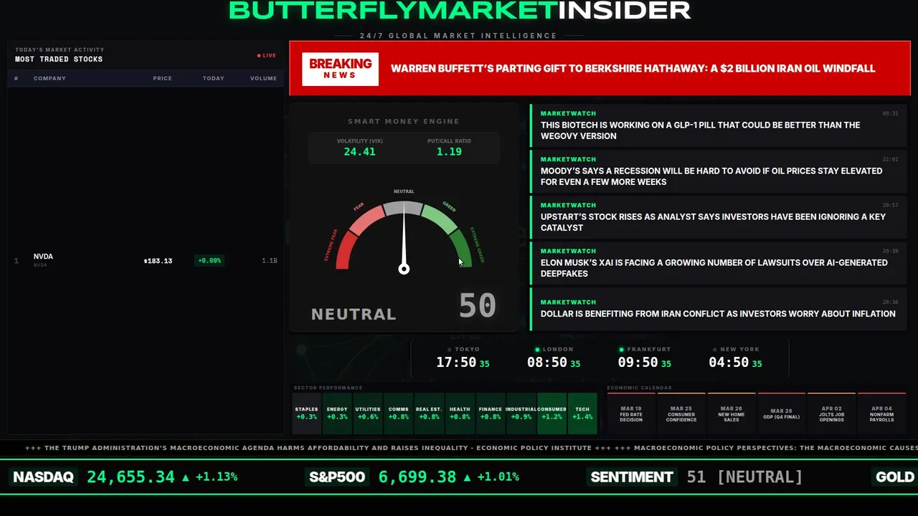This screenshot has width=918, height=516.
Task: Select the ENERGY +0.3% sector tile
Action: tap(337, 413)
